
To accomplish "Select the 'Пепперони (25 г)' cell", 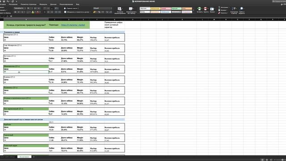I will (x=26, y=35).
